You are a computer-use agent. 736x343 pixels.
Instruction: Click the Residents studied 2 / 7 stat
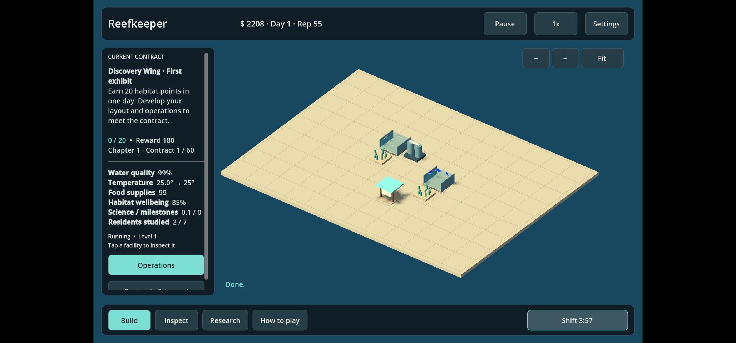pyautogui.click(x=147, y=222)
